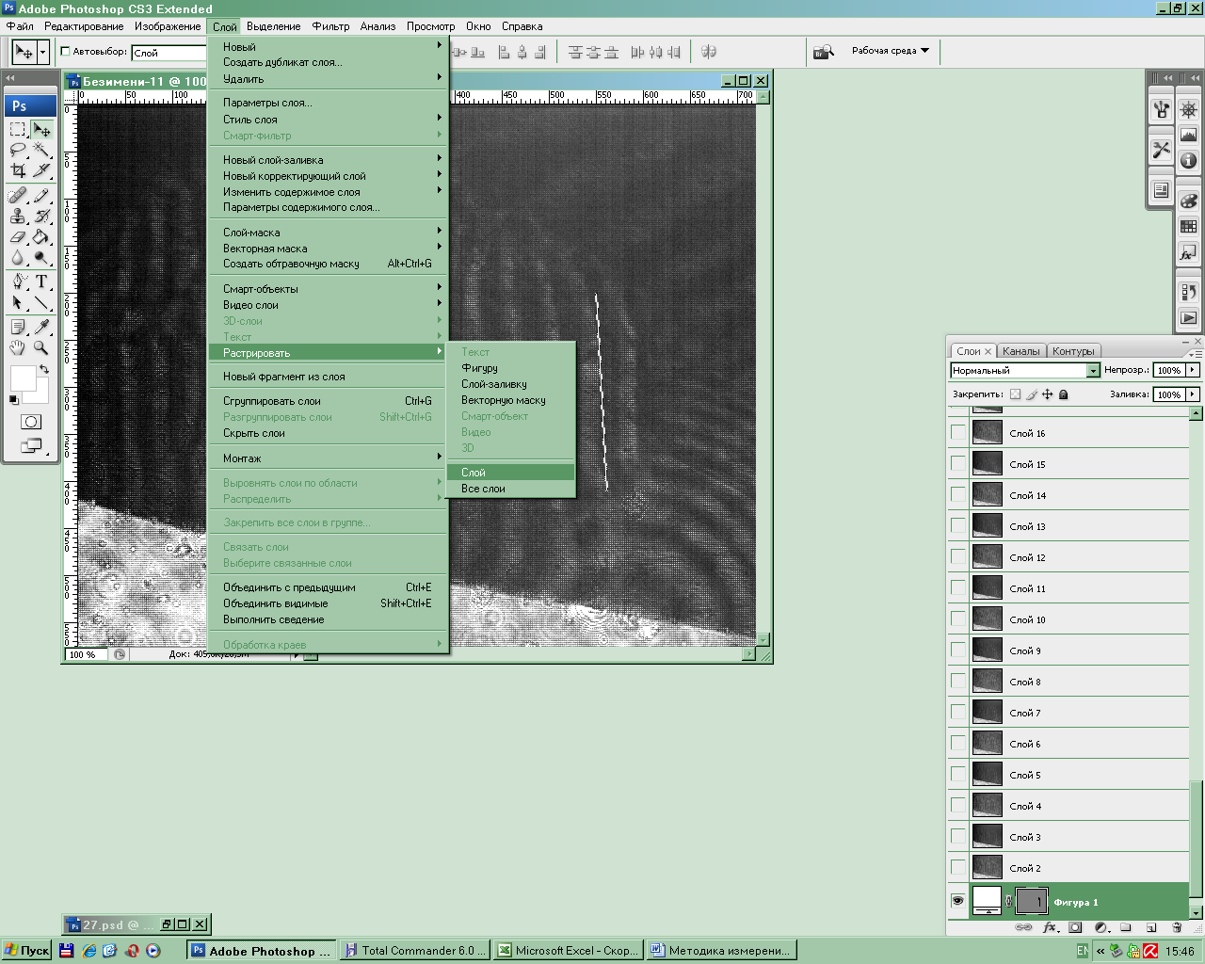Select the History Brush tool
The height and width of the screenshot is (964, 1205).
click(41, 217)
